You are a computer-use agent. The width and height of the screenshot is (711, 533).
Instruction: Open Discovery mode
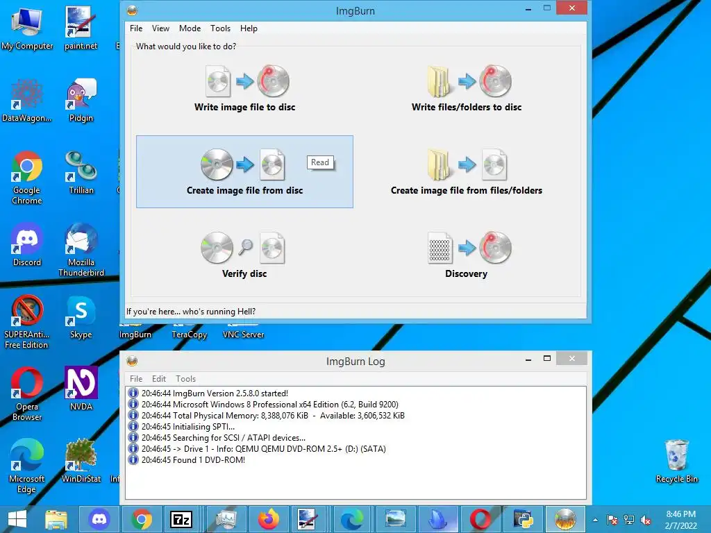coord(466,255)
